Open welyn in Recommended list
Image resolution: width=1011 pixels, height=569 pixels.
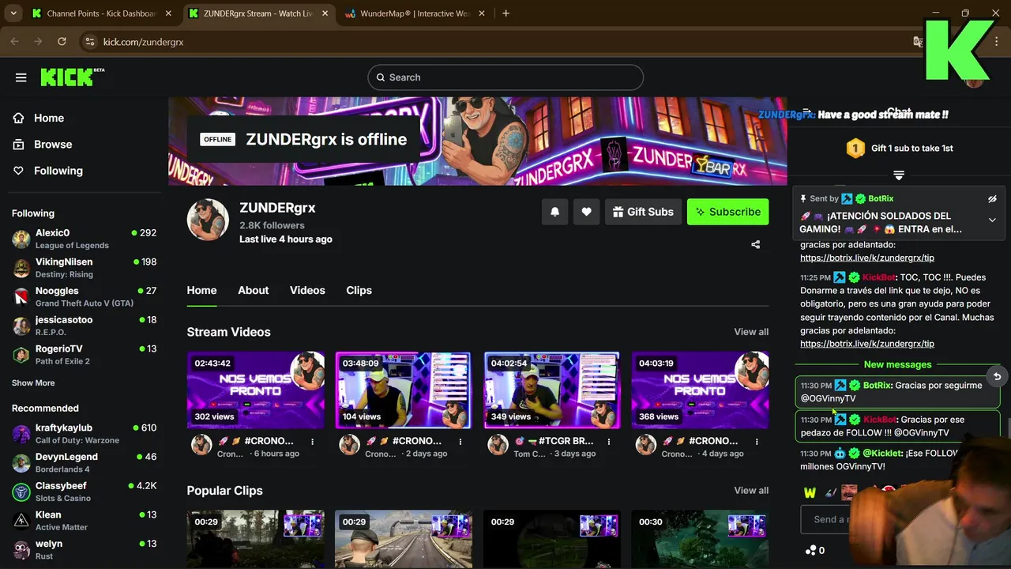click(x=84, y=549)
